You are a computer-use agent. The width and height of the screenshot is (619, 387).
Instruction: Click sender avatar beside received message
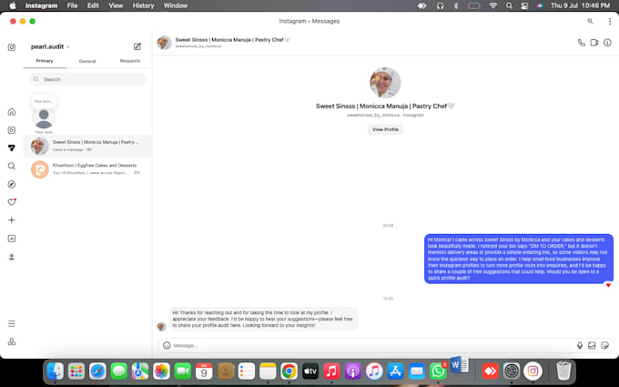(x=161, y=326)
